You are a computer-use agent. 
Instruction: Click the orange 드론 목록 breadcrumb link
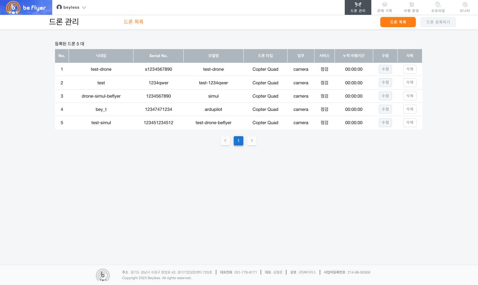tap(134, 22)
